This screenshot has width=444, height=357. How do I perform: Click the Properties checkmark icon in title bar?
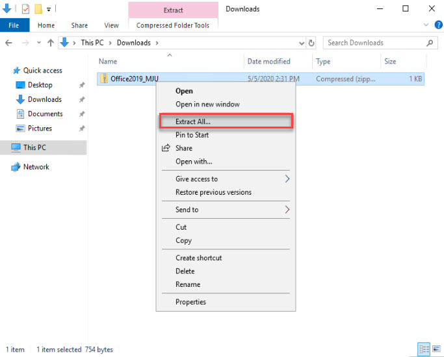25,9
